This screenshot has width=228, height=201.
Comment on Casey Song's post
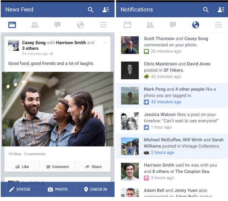tap(57, 166)
